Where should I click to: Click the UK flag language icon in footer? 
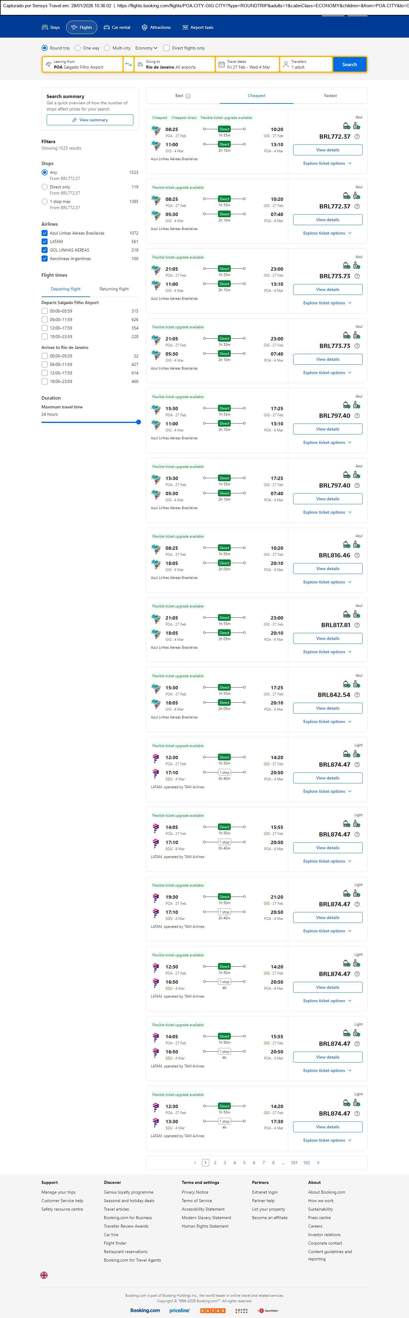click(44, 1275)
